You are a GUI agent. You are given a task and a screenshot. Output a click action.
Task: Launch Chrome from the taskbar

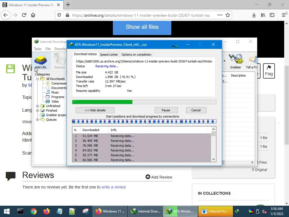[34, 211]
